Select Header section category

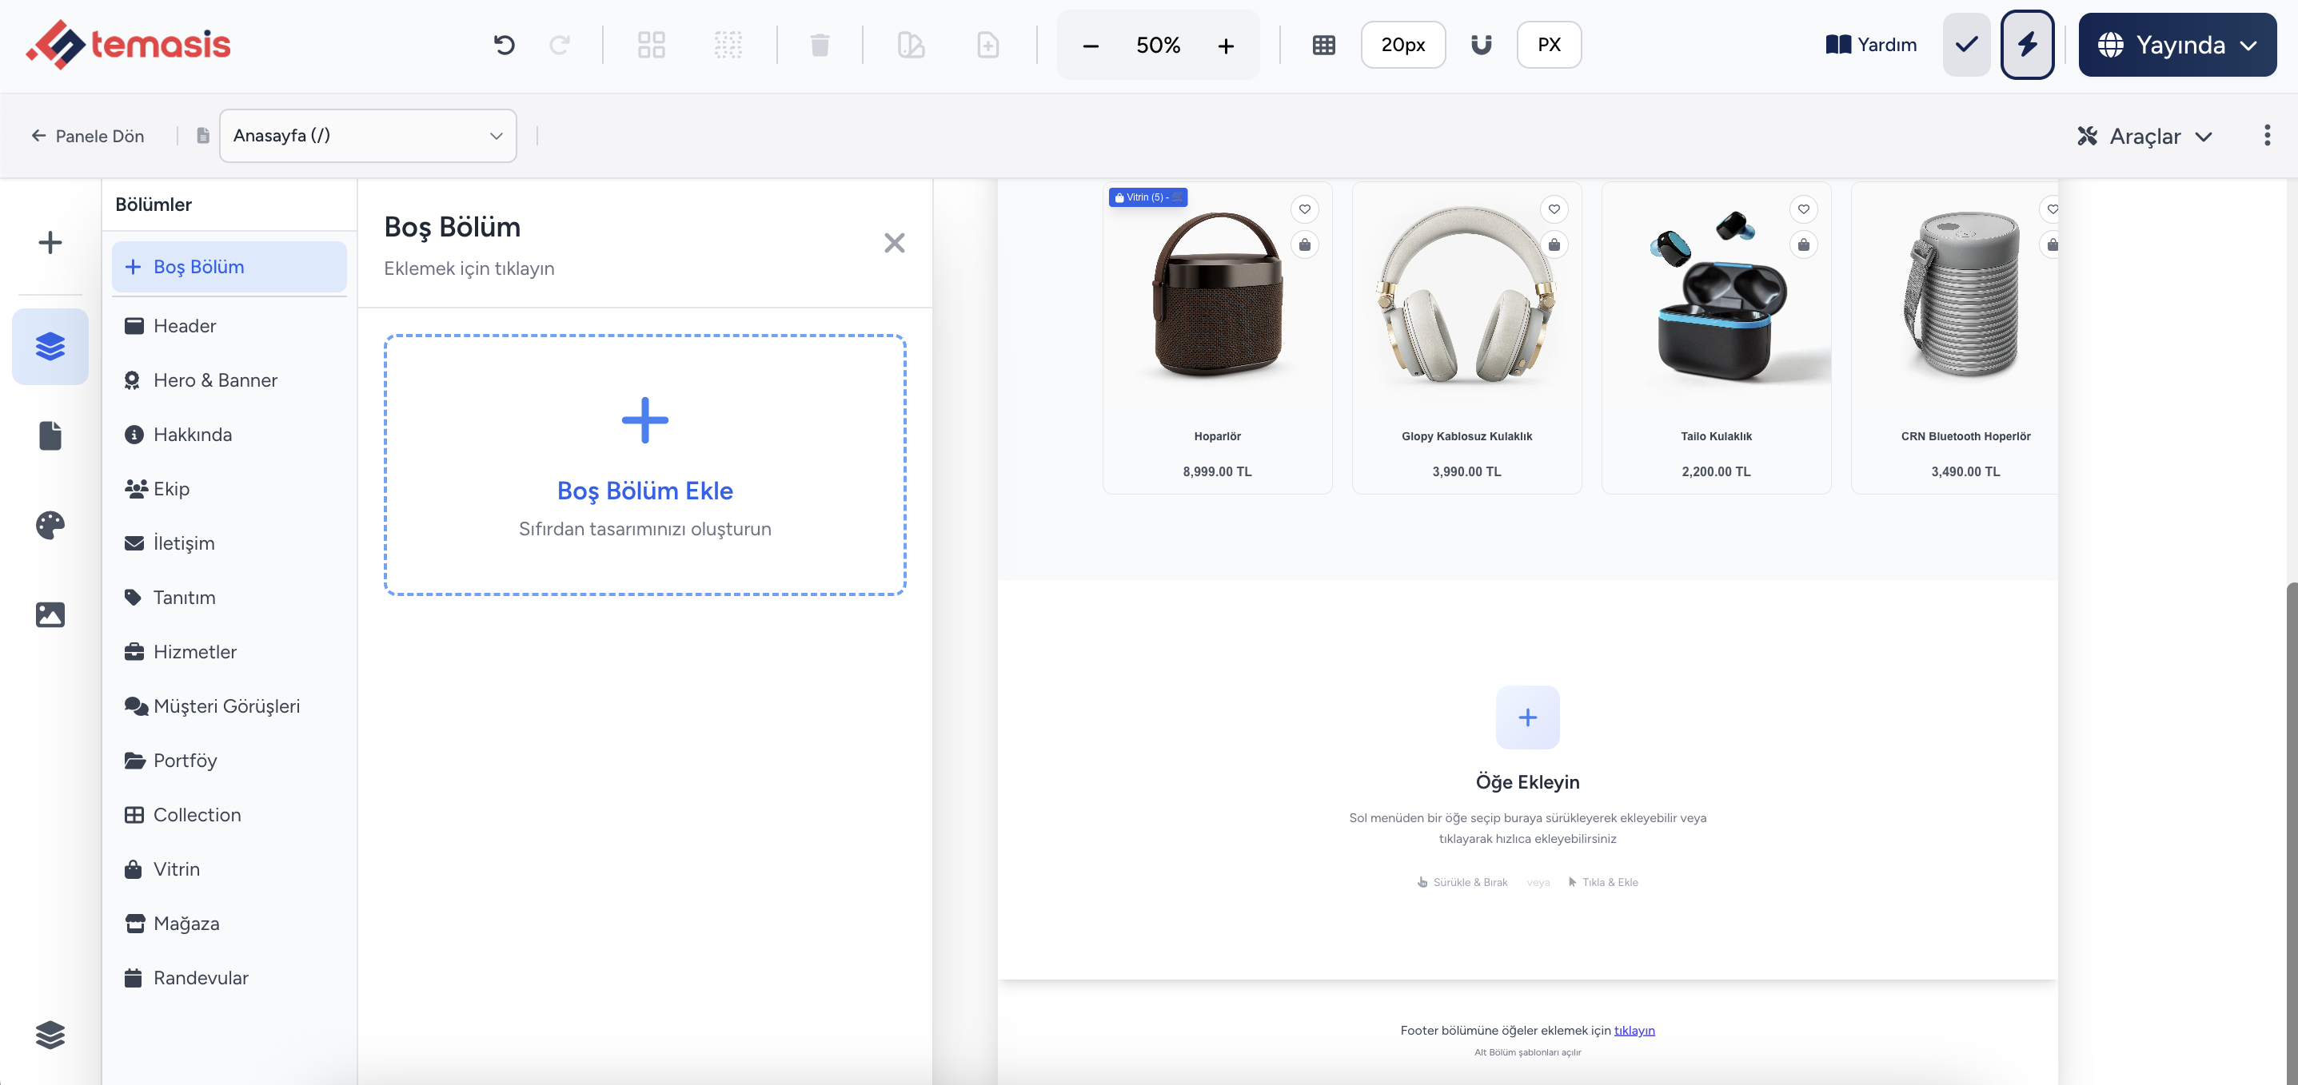point(229,325)
